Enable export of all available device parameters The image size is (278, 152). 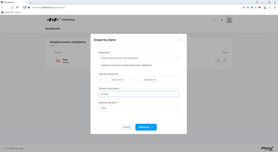pyautogui.click(x=100, y=65)
